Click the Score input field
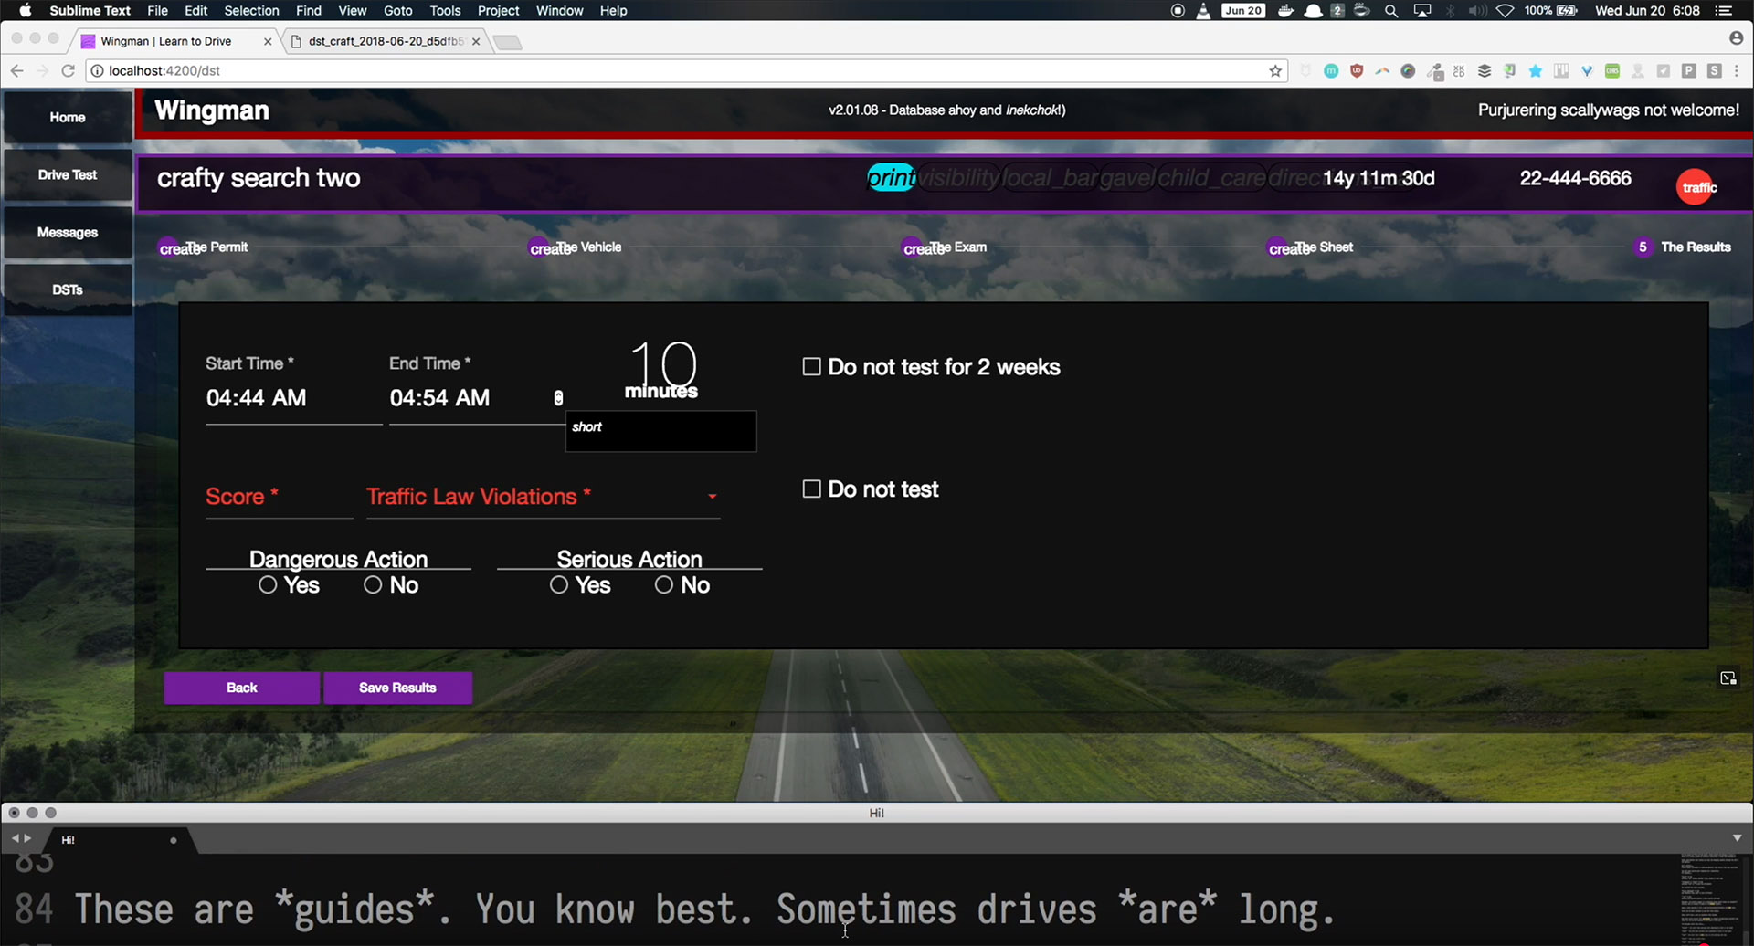The width and height of the screenshot is (1754, 946). pos(279,498)
